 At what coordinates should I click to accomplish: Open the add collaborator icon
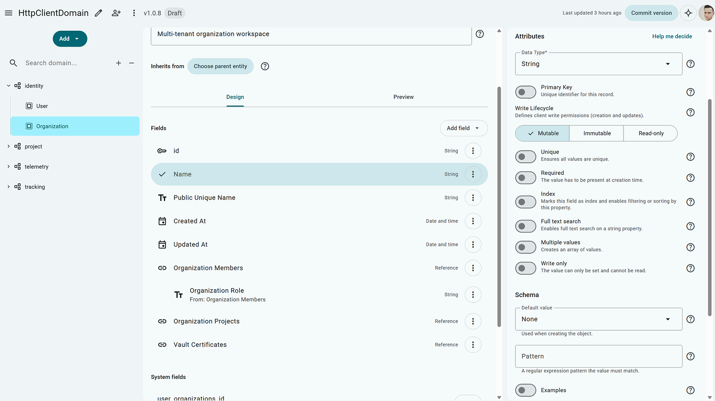[116, 13]
